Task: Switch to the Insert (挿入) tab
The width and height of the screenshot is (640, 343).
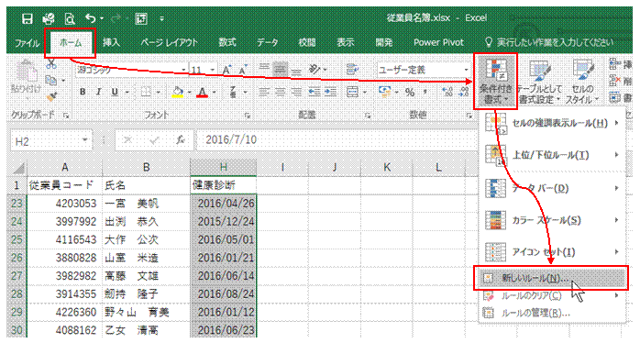Action: click(x=111, y=42)
